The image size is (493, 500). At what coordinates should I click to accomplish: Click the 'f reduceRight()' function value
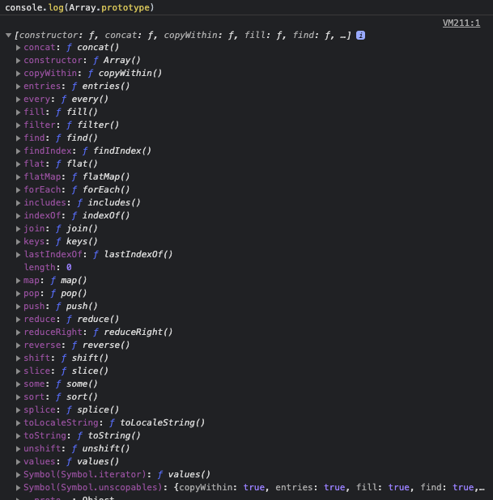[133, 333]
